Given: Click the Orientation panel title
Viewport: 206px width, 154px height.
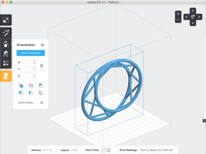Looking at the screenshot, I should click(x=26, y=45).
